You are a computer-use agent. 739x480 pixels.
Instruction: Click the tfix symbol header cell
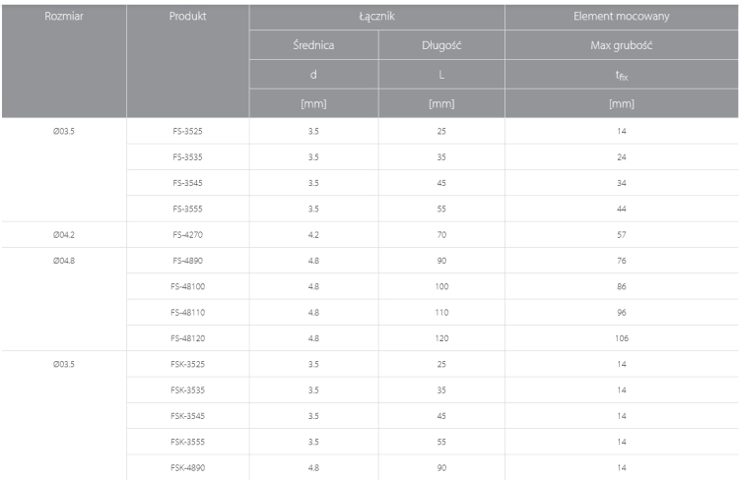pyautogui.click(x=622, y=76)
